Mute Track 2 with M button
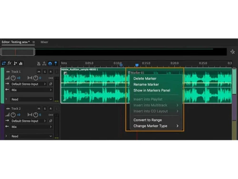The height and width of the screenshot is (179, 238). click(x=39, y=109)
